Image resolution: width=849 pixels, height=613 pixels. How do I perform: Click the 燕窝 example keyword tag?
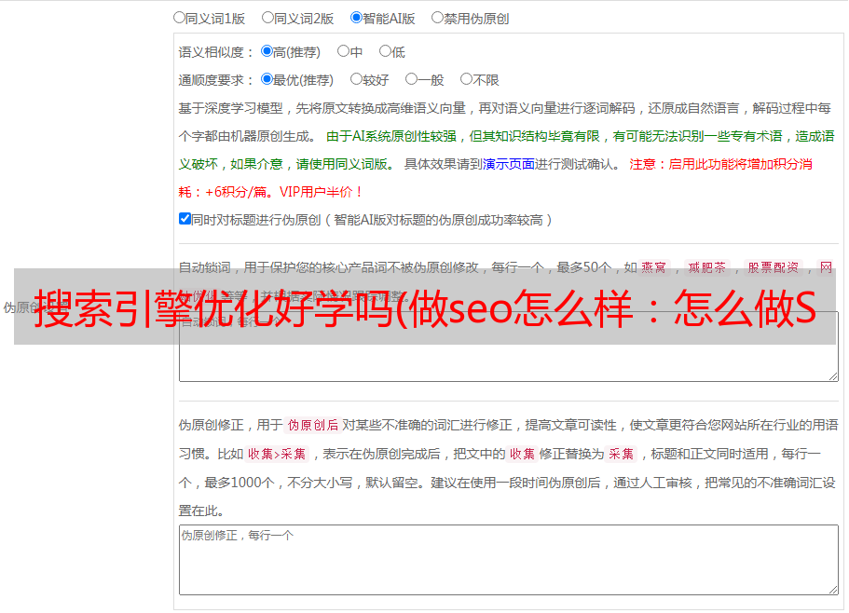point(654,267)
